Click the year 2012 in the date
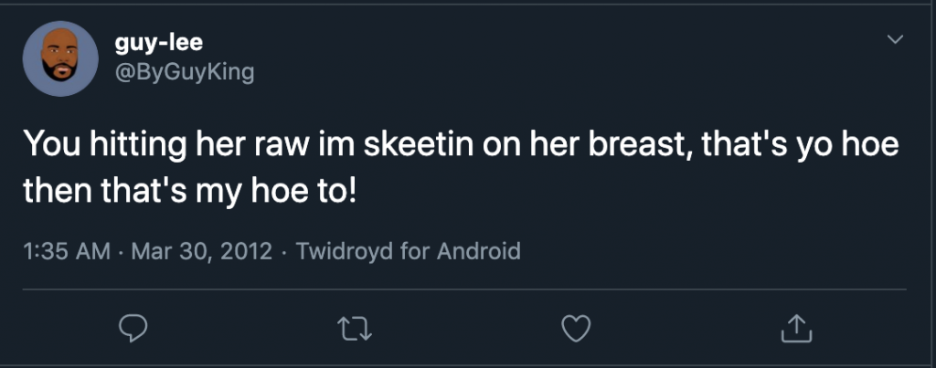 [x=250, y=251]
